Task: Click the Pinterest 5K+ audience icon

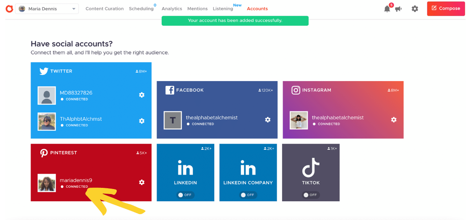Action: [138, 153]
